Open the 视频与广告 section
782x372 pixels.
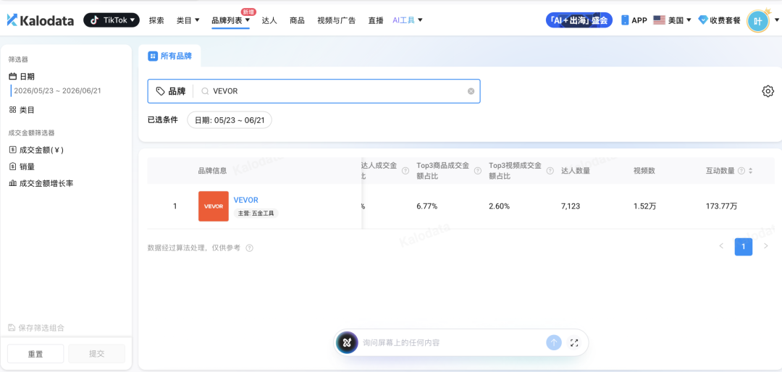click(x=336, y=20)
